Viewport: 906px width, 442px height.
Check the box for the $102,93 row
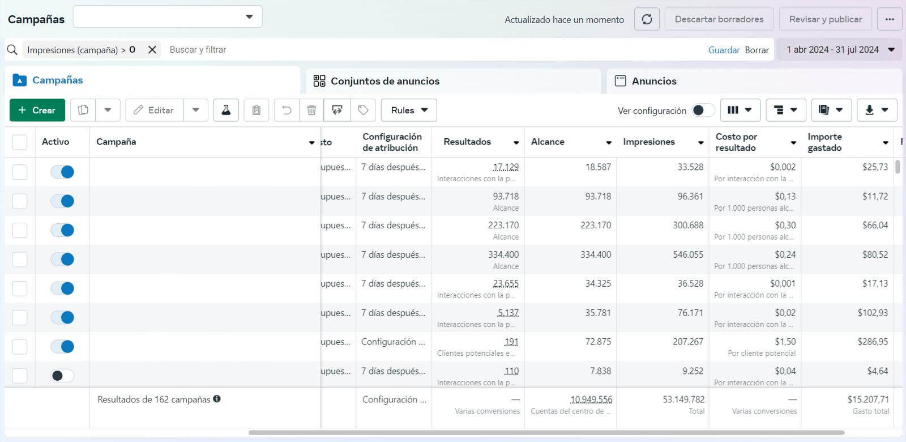[20, 317]
